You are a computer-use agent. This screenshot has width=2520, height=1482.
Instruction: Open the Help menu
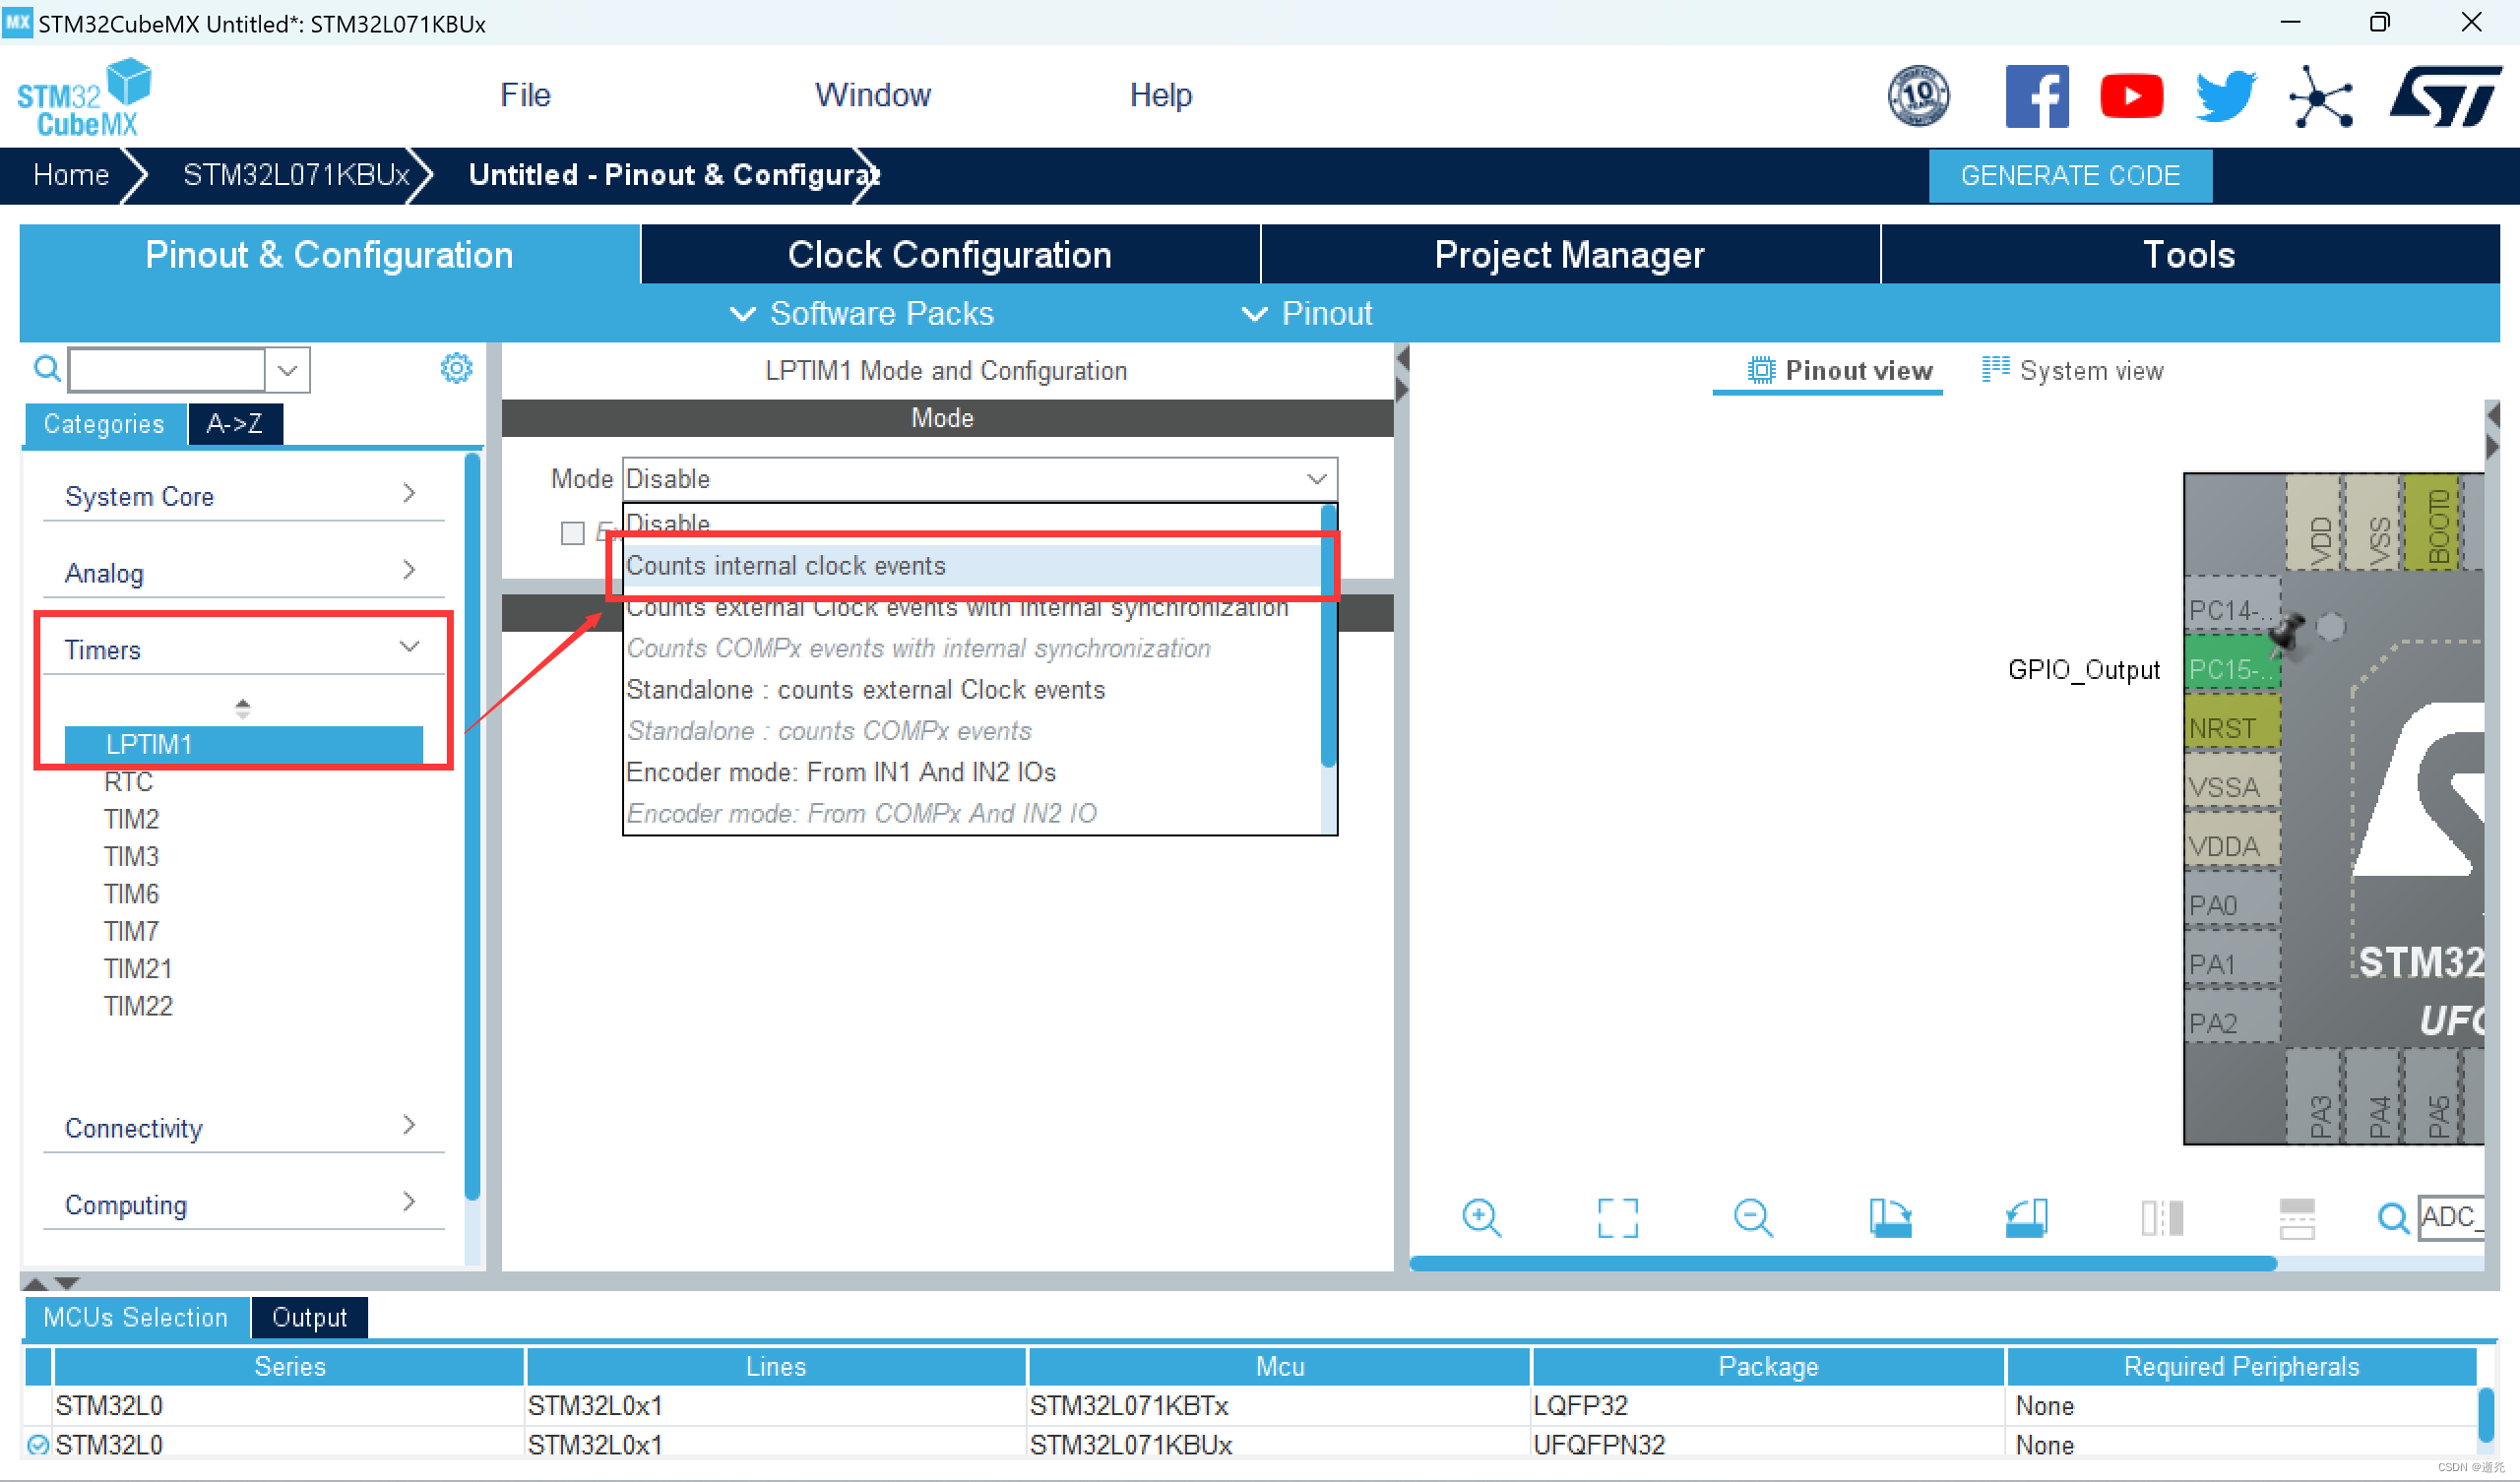point(1160,95)
